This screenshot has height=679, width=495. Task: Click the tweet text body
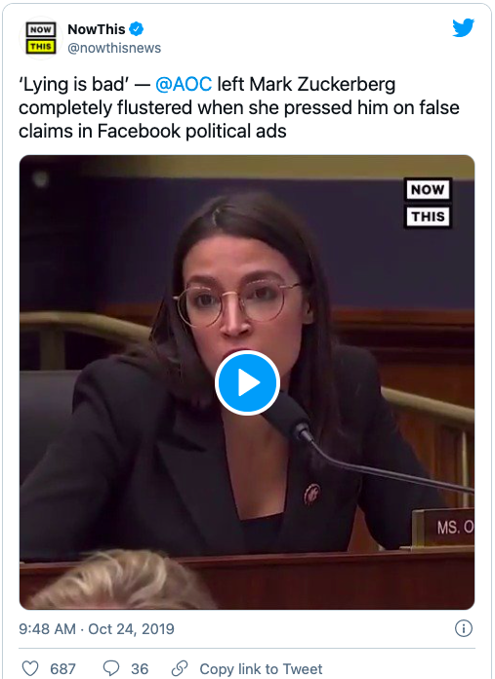tap(239, 107)
